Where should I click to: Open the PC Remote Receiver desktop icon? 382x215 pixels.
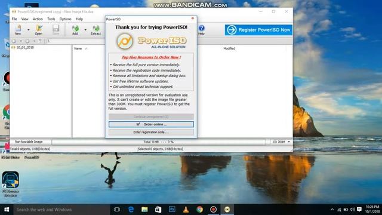click(11, 184)
